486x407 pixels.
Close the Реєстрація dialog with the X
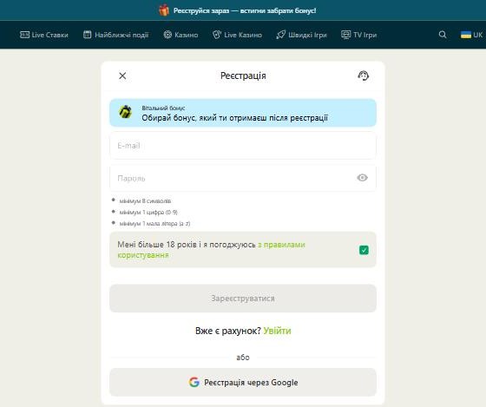tap(122, 75)
